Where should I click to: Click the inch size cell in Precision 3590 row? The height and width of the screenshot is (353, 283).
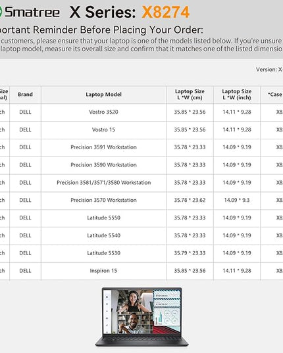[x=237, y=165]
